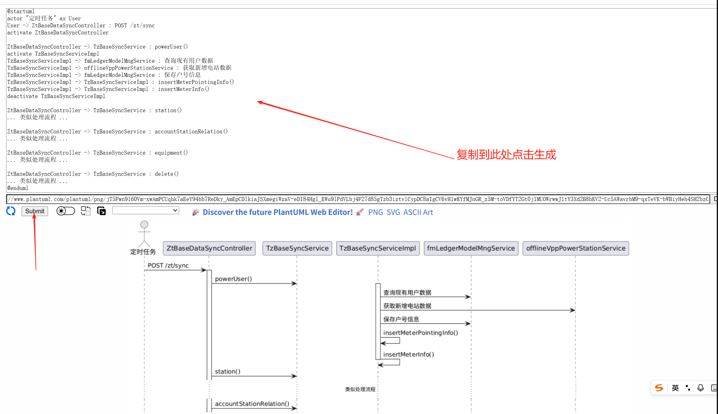718x414 pixels.
Task: Open the empty dropdown beside toolbar icons
Action: [146, 210]
